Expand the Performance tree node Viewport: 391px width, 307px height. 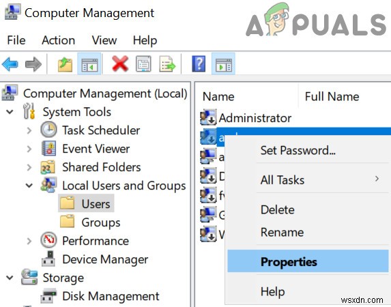[29, 241]
